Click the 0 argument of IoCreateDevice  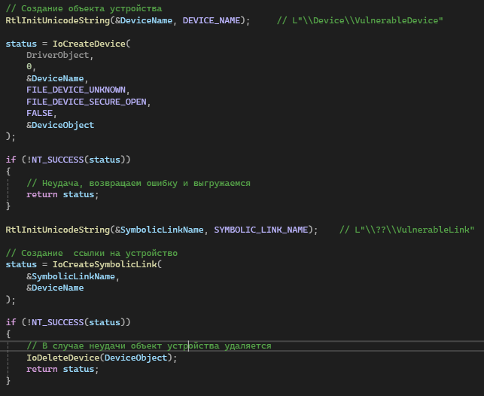pos(29,67)
